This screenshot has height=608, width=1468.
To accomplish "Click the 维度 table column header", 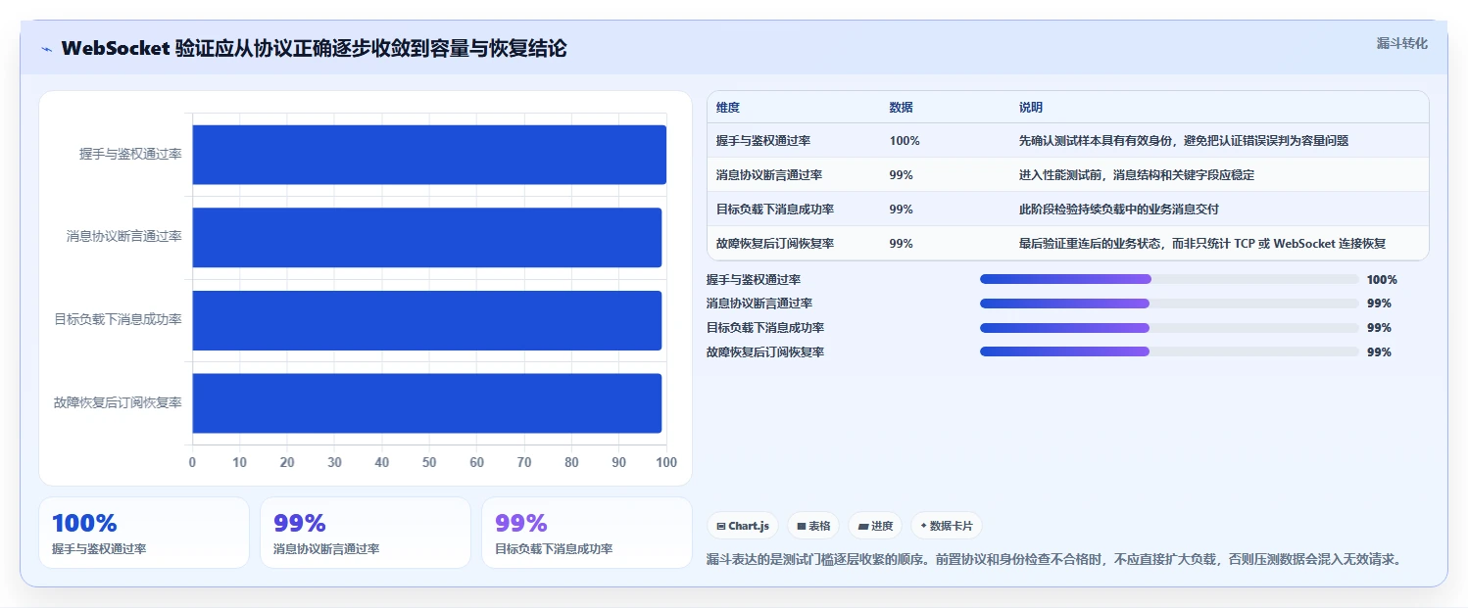I will coord(728,108).
